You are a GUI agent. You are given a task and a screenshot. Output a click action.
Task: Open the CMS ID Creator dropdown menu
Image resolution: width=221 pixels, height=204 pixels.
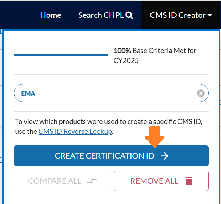pos(177,15)
